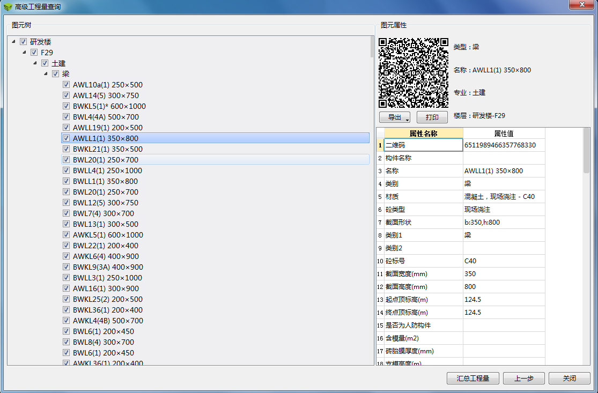Click 含模量(m2) property row
The image size is (598, 393).
(461, 338)
